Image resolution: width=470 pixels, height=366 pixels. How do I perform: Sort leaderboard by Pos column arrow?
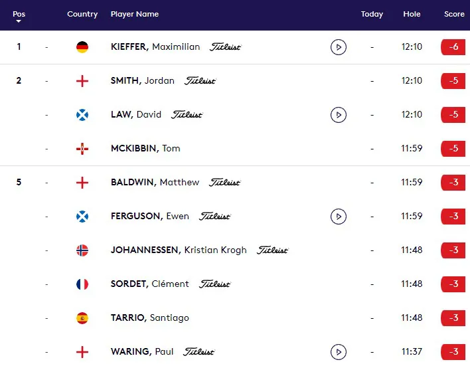[19, 21]
